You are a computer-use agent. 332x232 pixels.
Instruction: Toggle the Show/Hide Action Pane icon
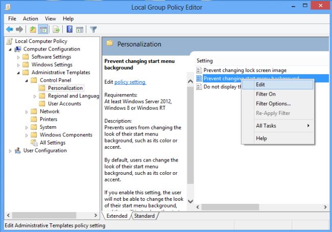click(80, 30)
